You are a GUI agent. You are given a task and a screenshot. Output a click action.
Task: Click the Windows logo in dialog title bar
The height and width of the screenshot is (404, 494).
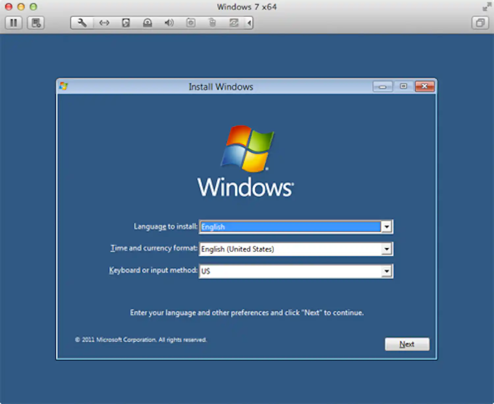tap(64, 86)
